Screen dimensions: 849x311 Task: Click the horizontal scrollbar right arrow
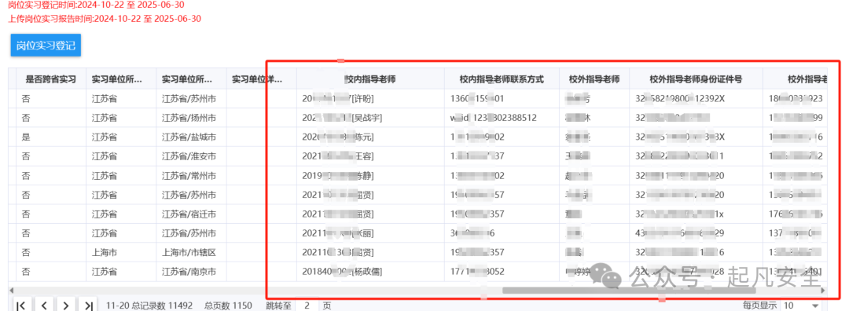tap(824, 291)
